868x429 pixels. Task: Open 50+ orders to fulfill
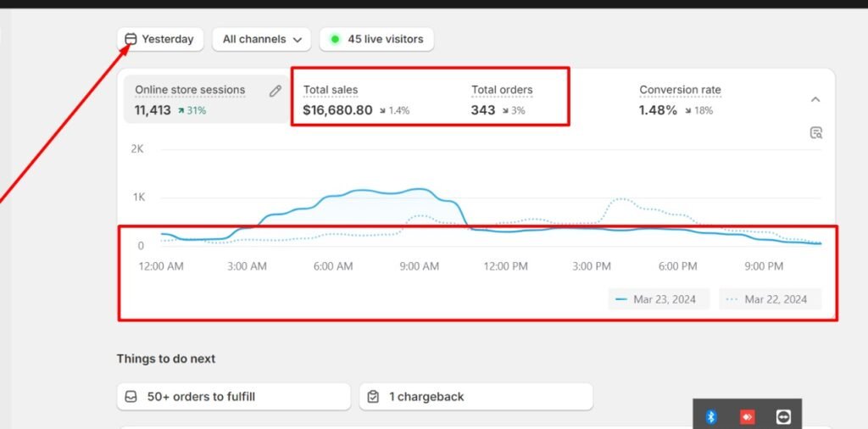click(x=234, y=397)
